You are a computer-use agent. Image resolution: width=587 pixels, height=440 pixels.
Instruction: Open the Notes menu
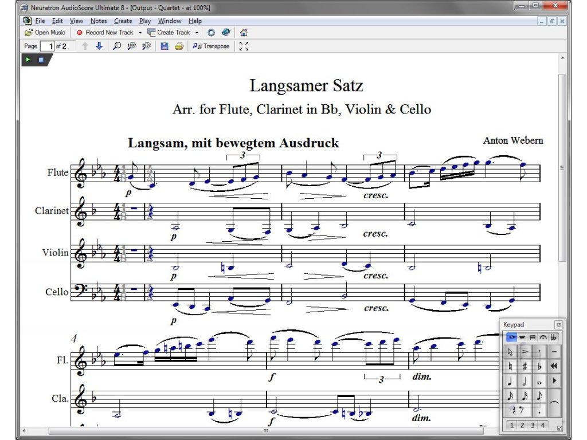pyautogui.click(x=98, y=21)
